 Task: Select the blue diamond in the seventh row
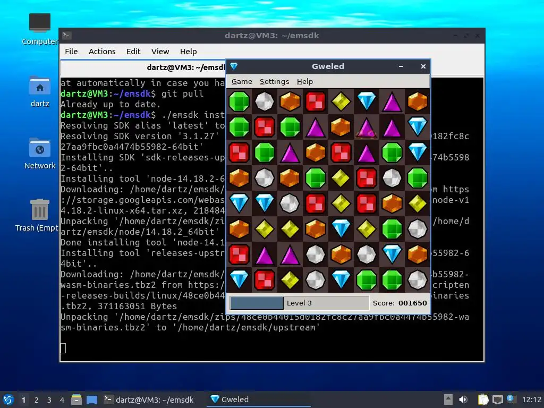pyautogui.click(x=392, y=254)
